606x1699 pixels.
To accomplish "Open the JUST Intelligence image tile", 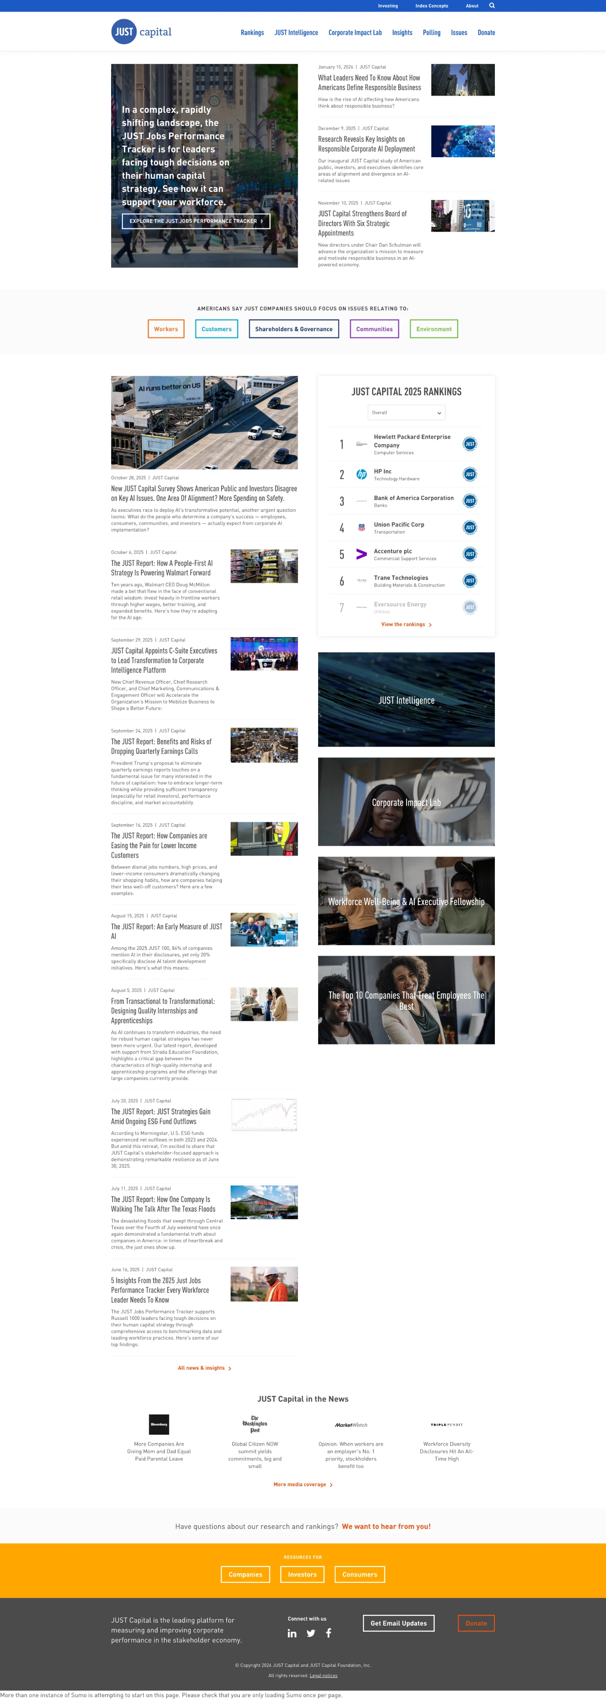I will pyautogui.click(x=406, y=699).
